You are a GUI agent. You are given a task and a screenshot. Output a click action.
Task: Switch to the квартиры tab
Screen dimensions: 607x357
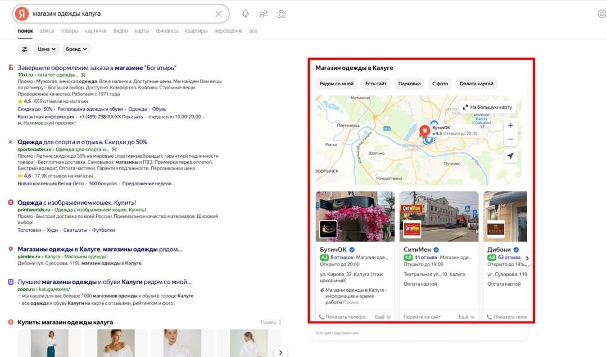pyautogui.click(x=196, y=31)
